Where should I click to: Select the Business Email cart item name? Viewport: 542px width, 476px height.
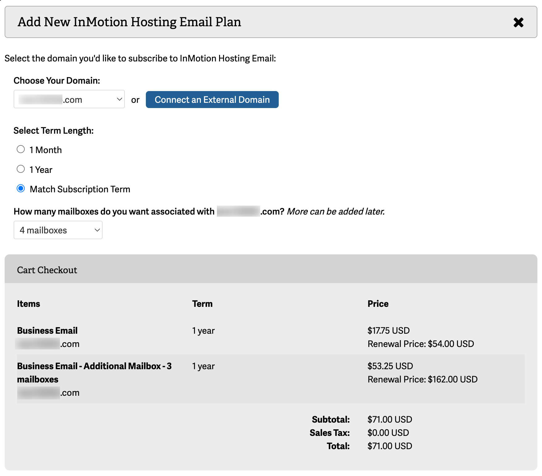47,331
